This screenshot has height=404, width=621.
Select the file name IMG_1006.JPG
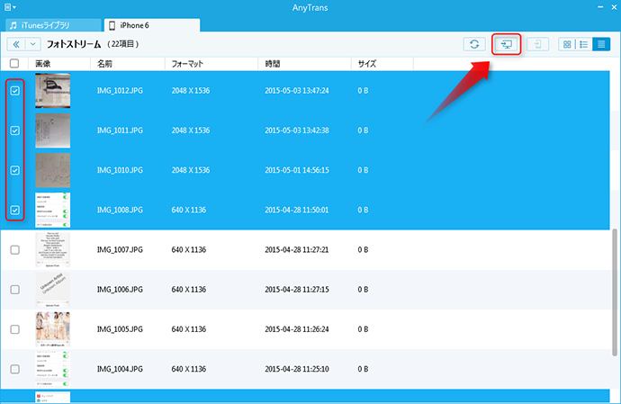(120, 290)
